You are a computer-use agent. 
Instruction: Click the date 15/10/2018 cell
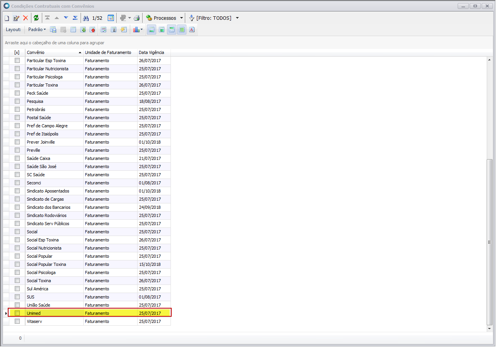[154, 264]
